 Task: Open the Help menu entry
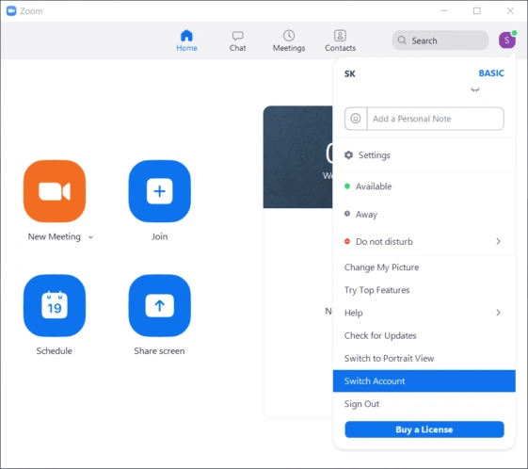click(424, 313)
